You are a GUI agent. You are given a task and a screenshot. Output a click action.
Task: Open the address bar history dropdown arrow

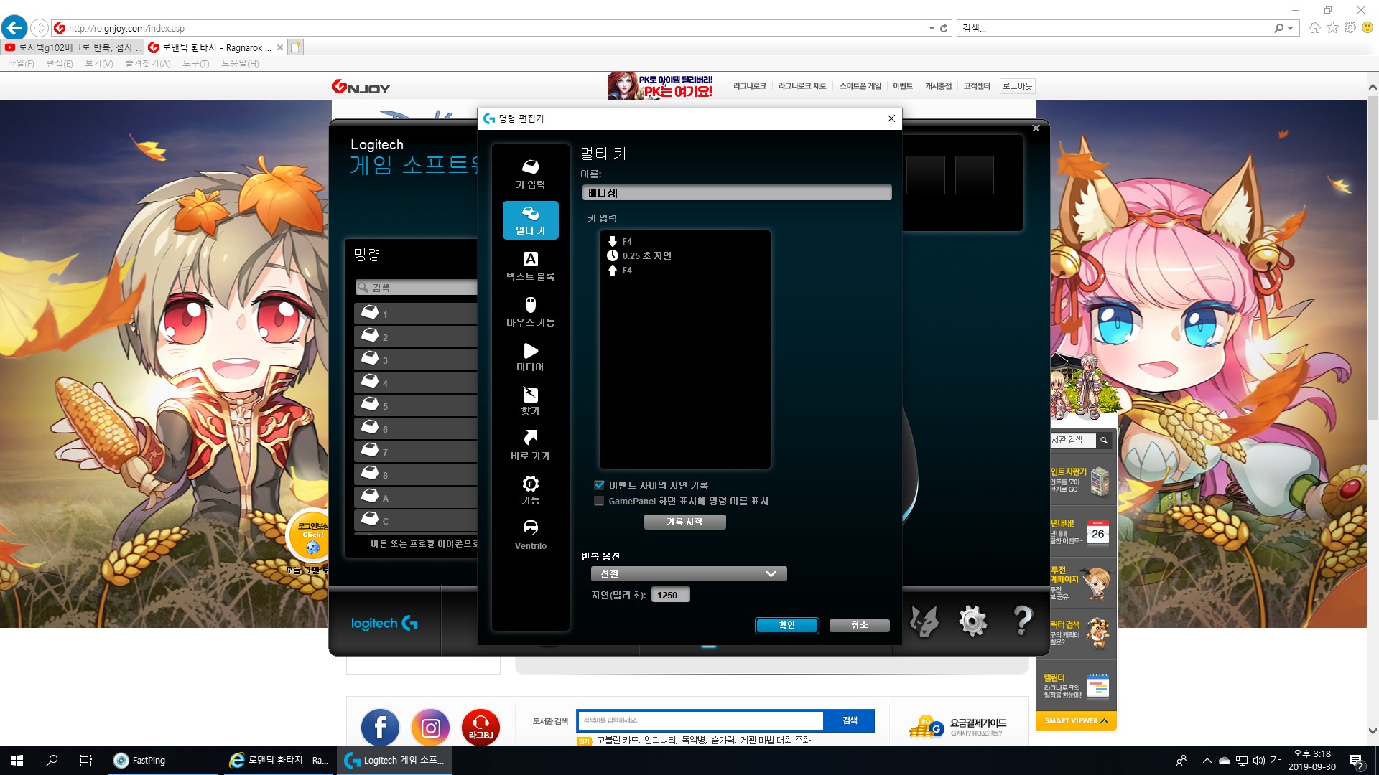click(x=932, y=29)
